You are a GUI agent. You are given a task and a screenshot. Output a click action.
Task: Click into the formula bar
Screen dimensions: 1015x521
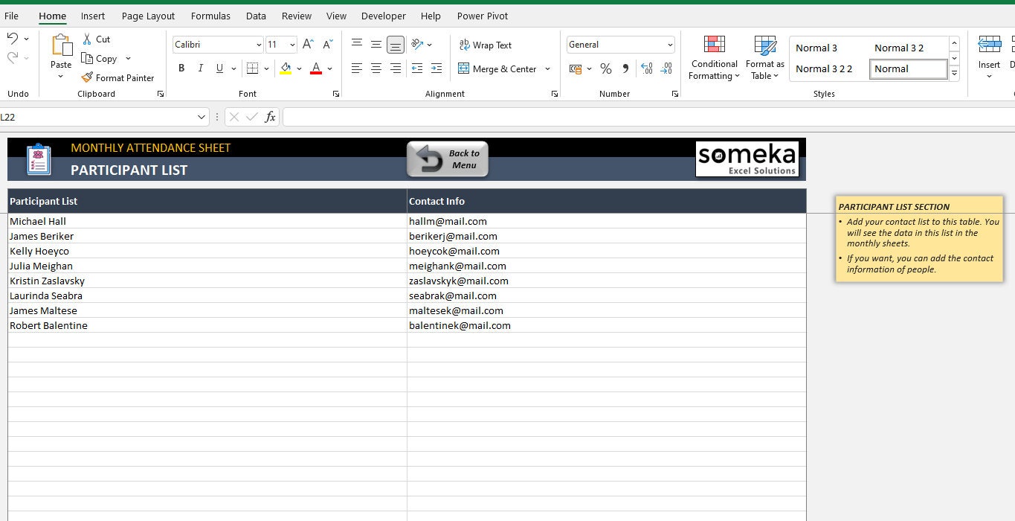point(648,117)
